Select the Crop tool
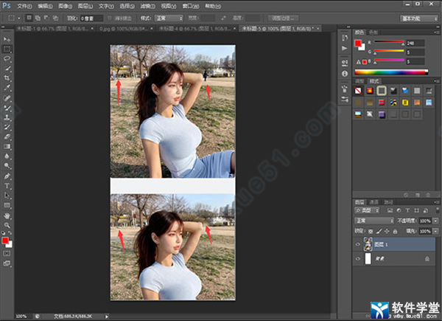The height and width of the screenshot is (321, 442). click(7, 77)
